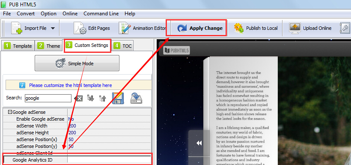Open the Import File dropdown arrow
The height and width of the screenshot is (165, 351).
53,28
